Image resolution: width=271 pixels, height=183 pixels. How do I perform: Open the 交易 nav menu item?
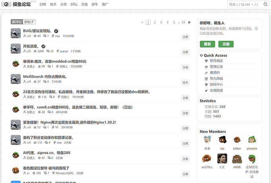84,4
